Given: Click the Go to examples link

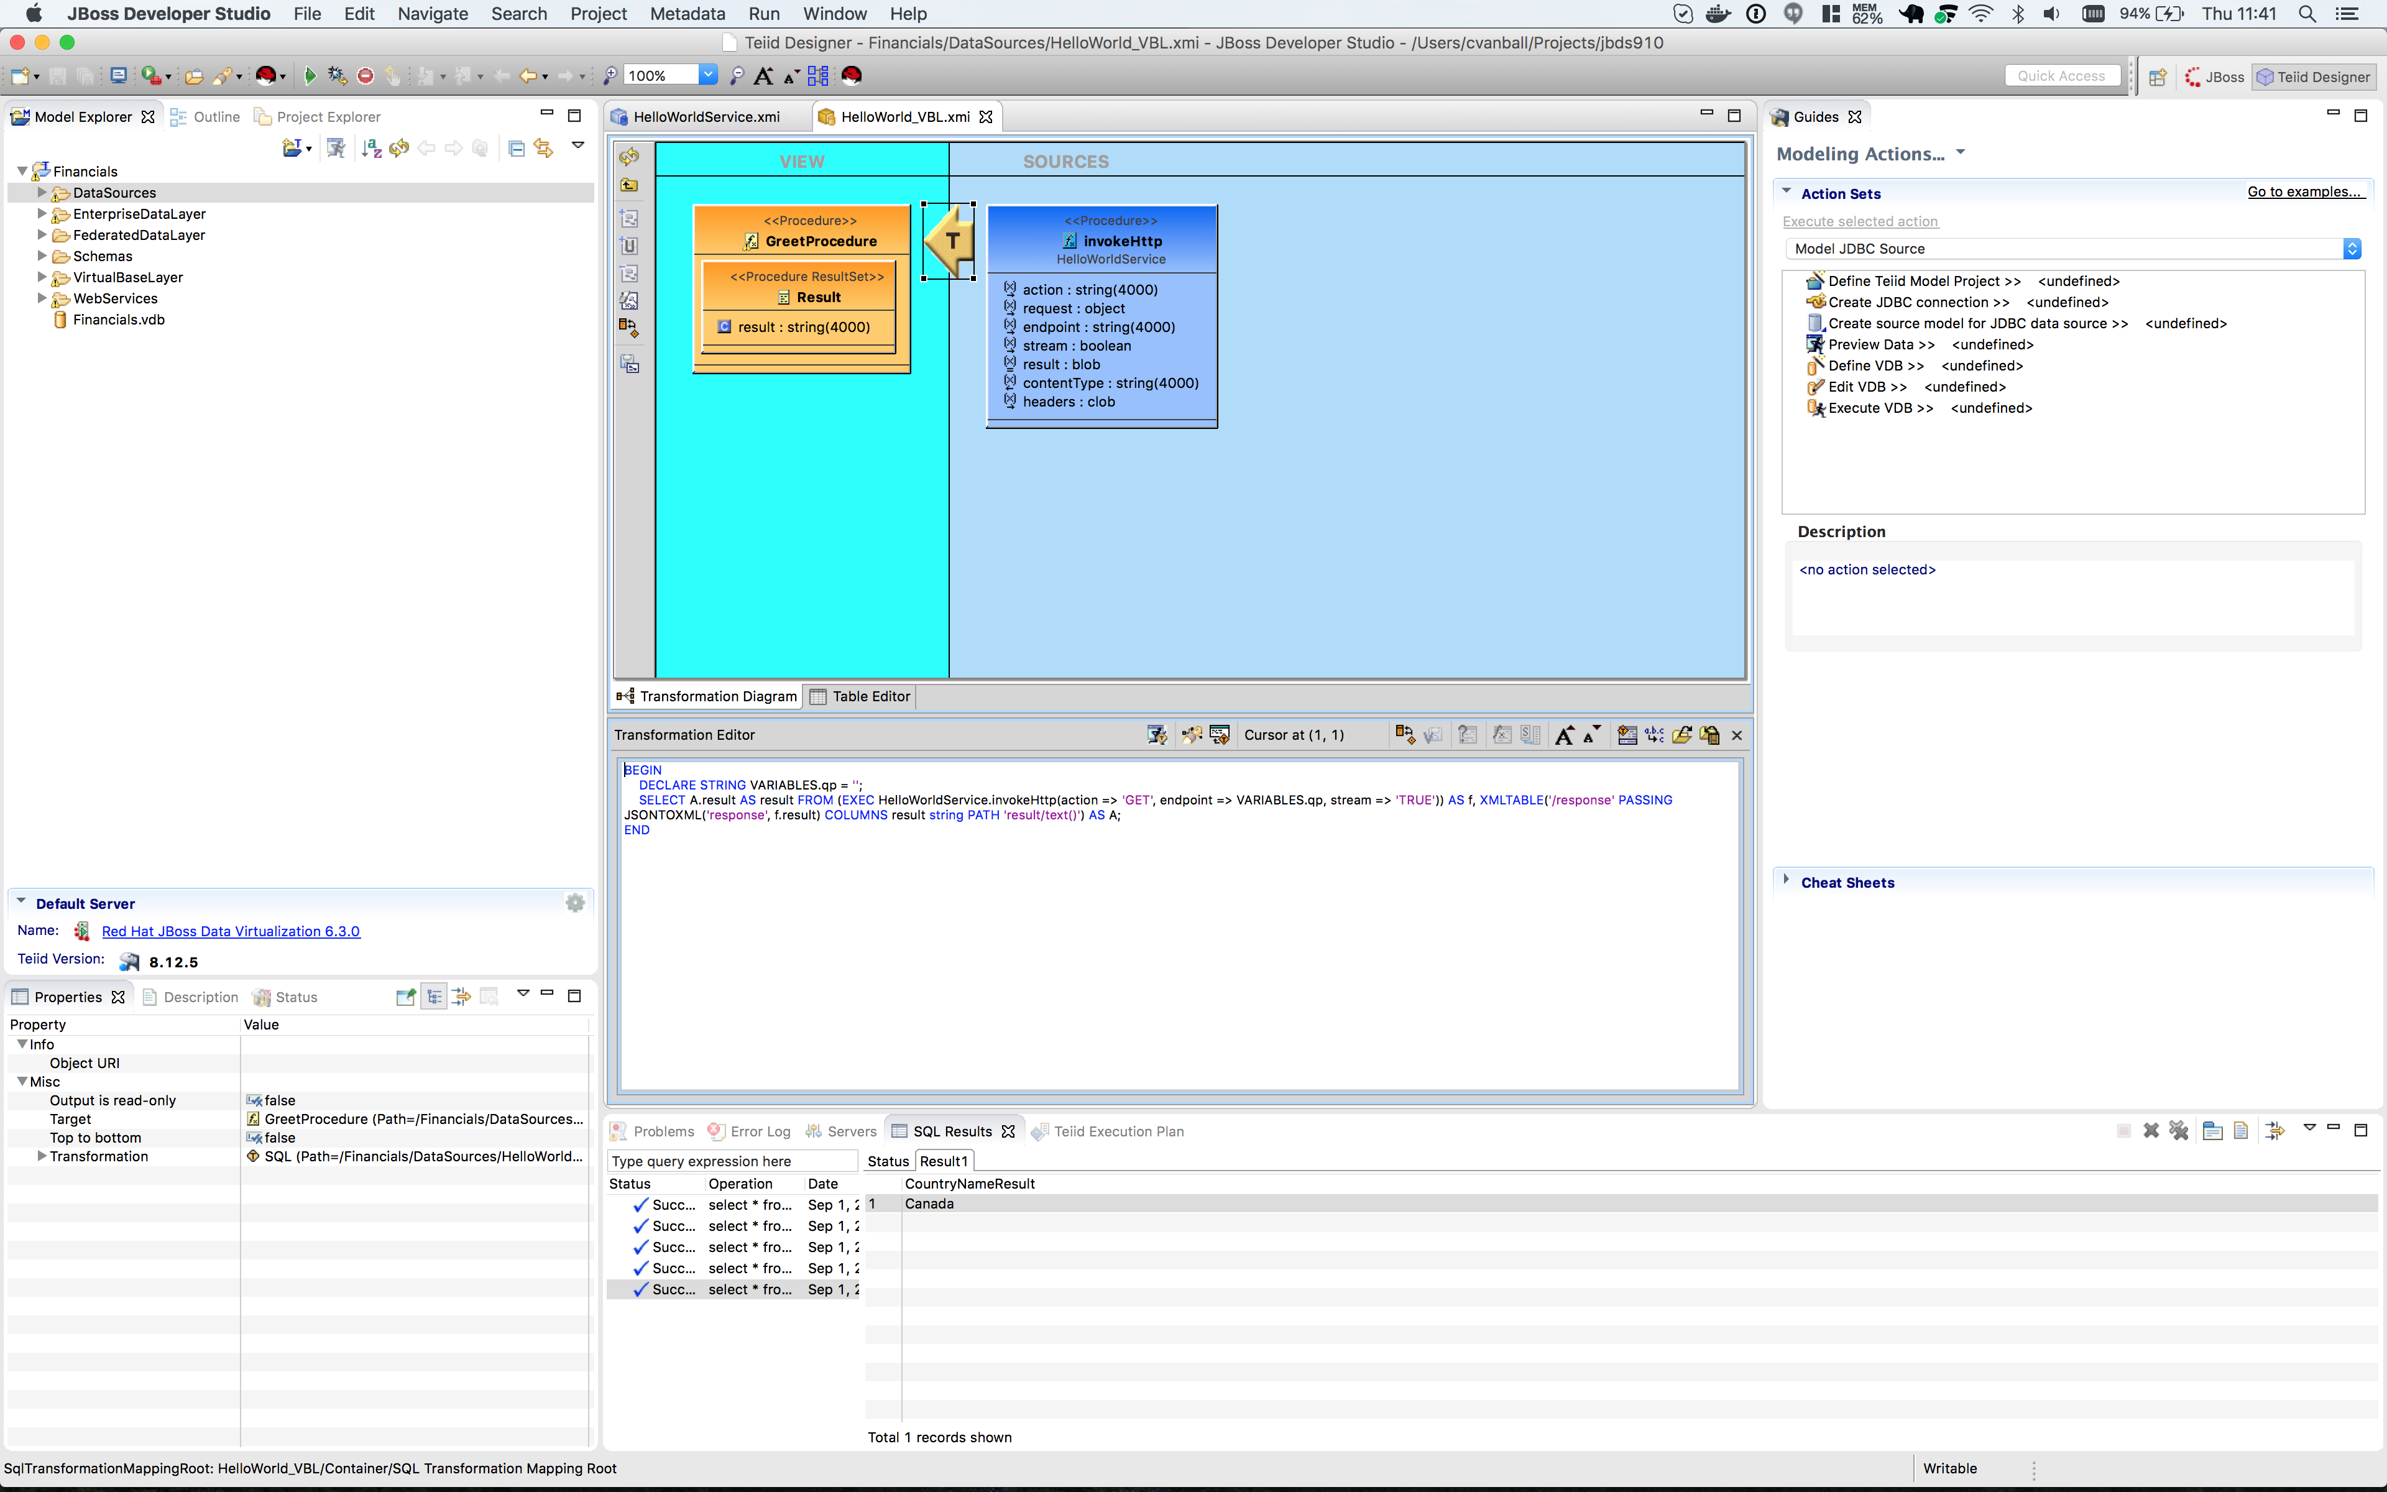Looking at the screenshot, I should 2304,191.
